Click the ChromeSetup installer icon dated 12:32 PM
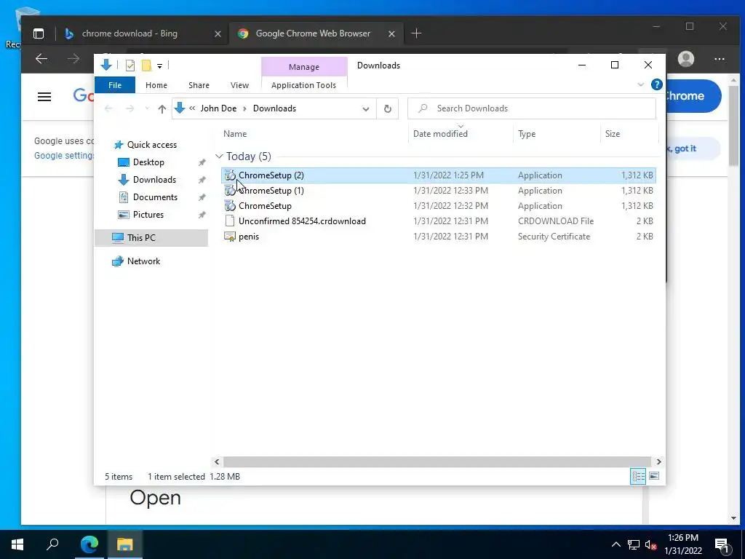The image size is (745, 559). [x=230, y=206]
